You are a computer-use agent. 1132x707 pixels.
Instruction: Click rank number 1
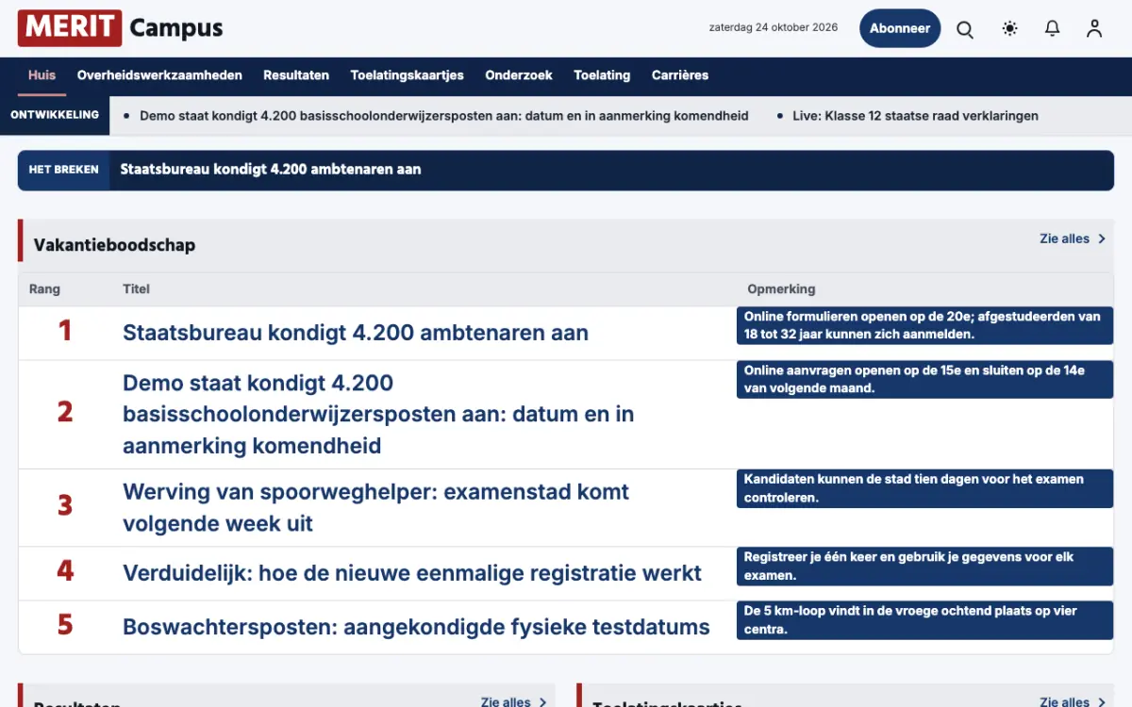[65, 331]
